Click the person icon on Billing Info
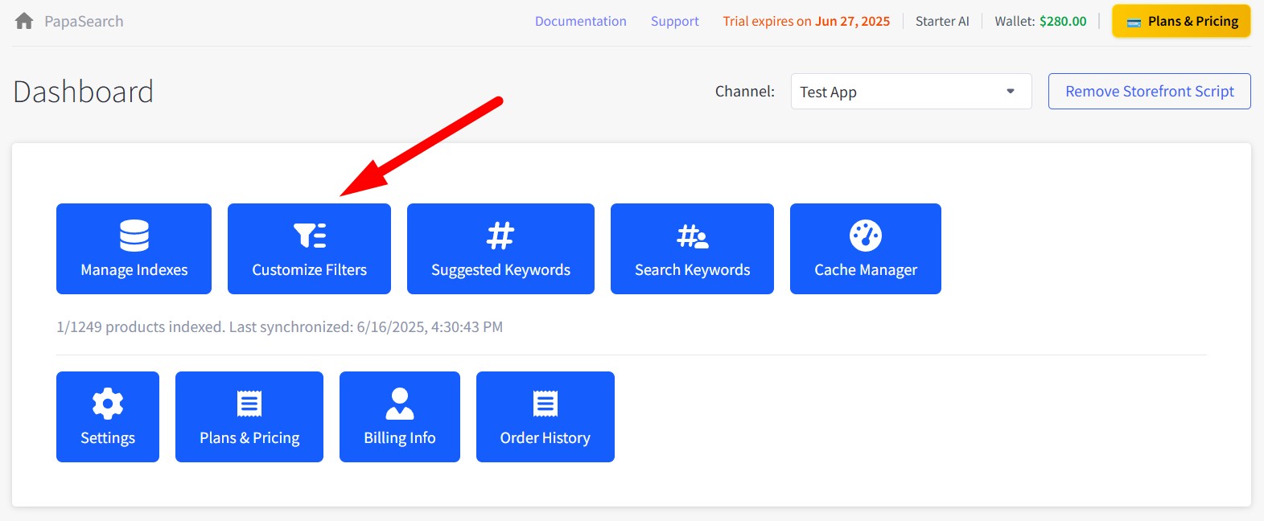Viewport: 1264px width, 521px height. coord(400,404)
